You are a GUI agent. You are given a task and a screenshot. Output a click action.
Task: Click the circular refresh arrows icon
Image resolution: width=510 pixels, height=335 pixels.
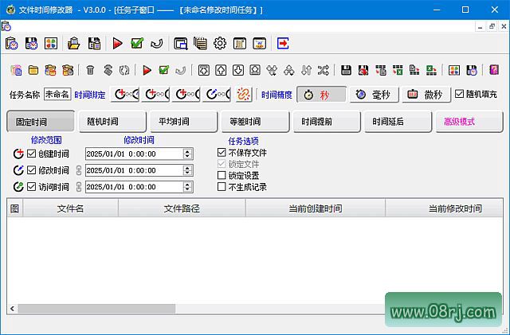pos(124,70)
